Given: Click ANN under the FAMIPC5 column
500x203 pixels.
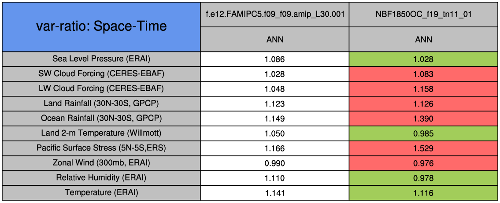Looking at the screenshot, I should (274, 39).
